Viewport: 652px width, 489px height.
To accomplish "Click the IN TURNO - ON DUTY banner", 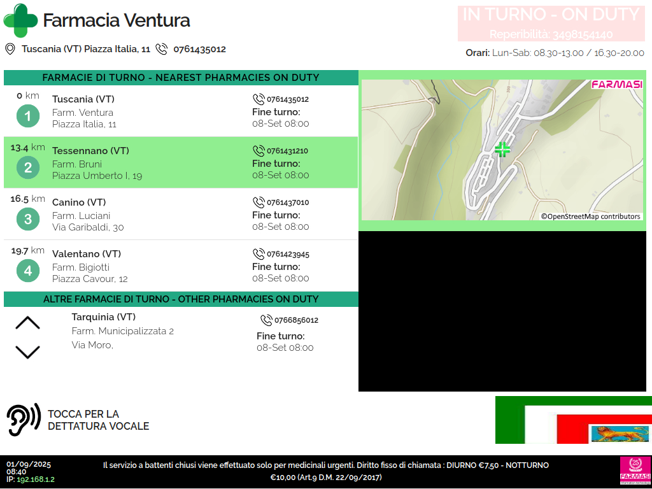I will point(550,24).
